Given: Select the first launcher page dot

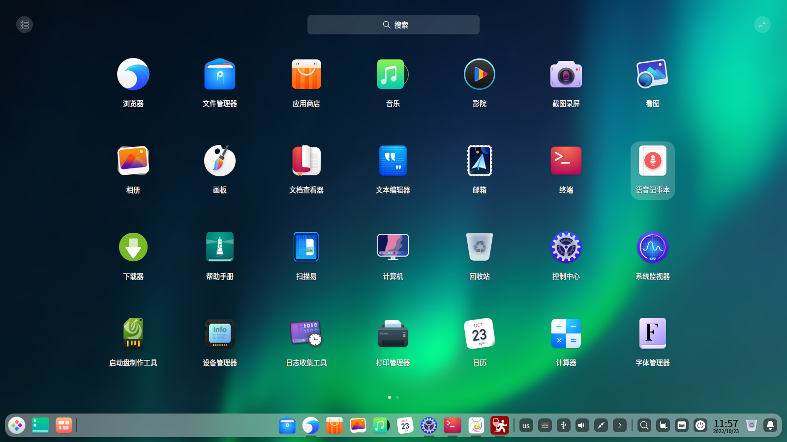Looking at the screenshot, I should point(390,397).
